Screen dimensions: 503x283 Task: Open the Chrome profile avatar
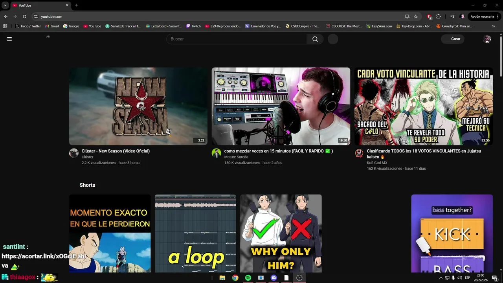click(463, 17)
